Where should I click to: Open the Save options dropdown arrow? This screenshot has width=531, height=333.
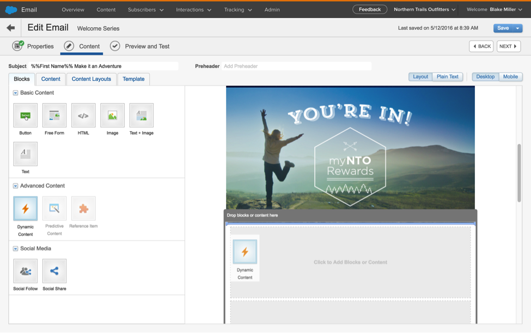[x=517, y=28]
